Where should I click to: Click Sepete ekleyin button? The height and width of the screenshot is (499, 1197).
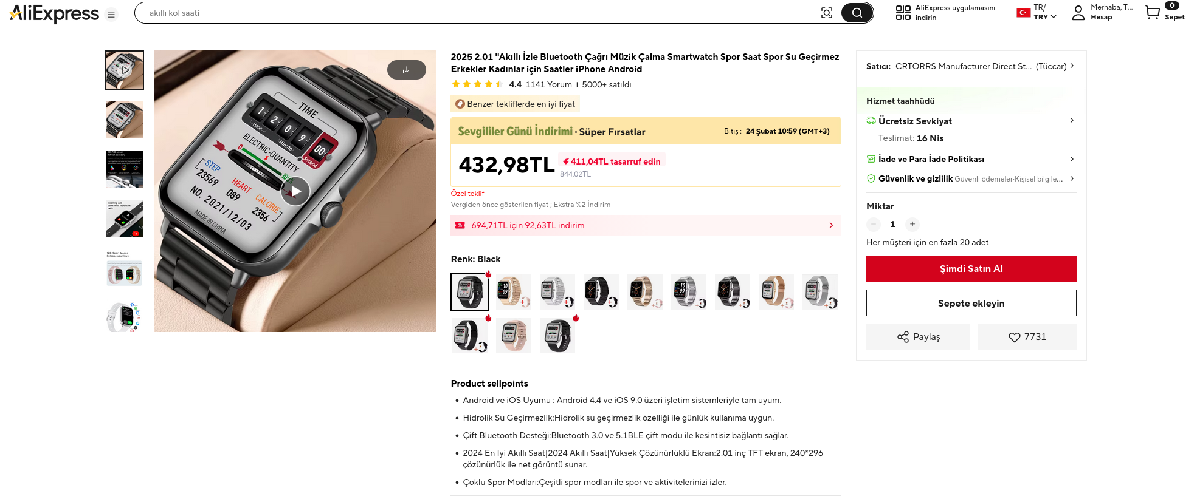point(971,303)
